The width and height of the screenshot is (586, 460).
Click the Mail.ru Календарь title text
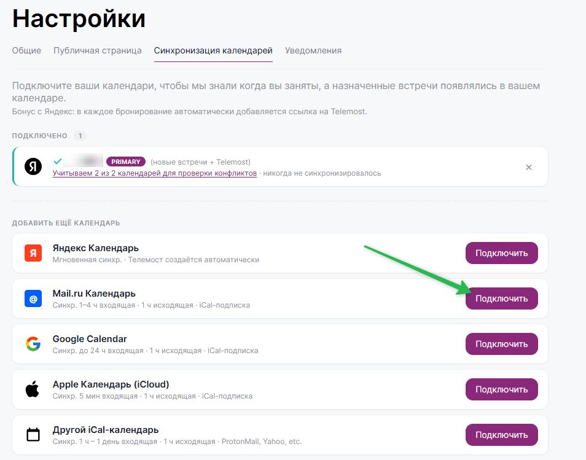(x=94, y=294)
